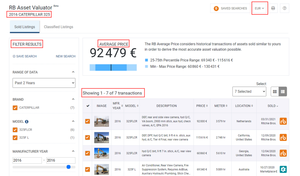The image size is (300, 176).
Task: Collapse the BRAND filter section
Action: click(x=73, y=99)
